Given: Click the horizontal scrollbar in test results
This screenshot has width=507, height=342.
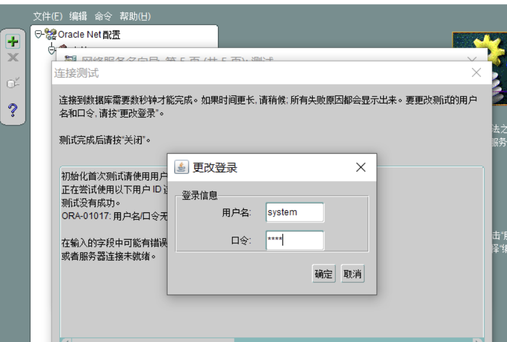Looking at the screenshot, I should 272,340.
